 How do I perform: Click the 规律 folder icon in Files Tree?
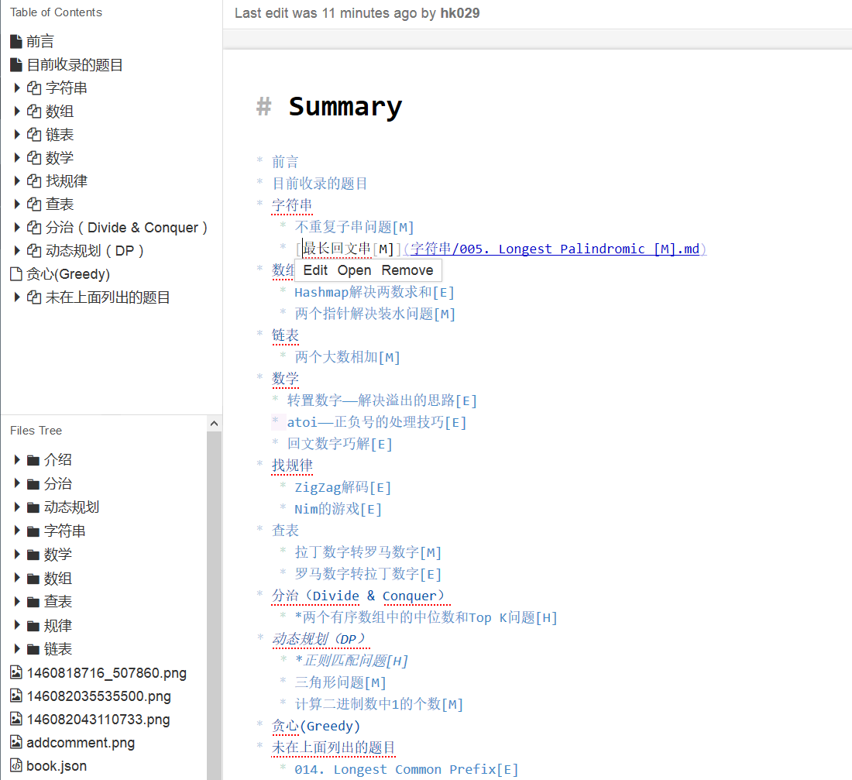33,626
